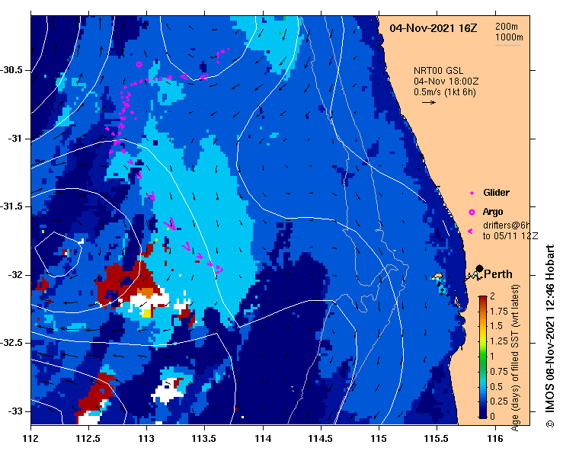Click the Perth city label

point(498,274)
